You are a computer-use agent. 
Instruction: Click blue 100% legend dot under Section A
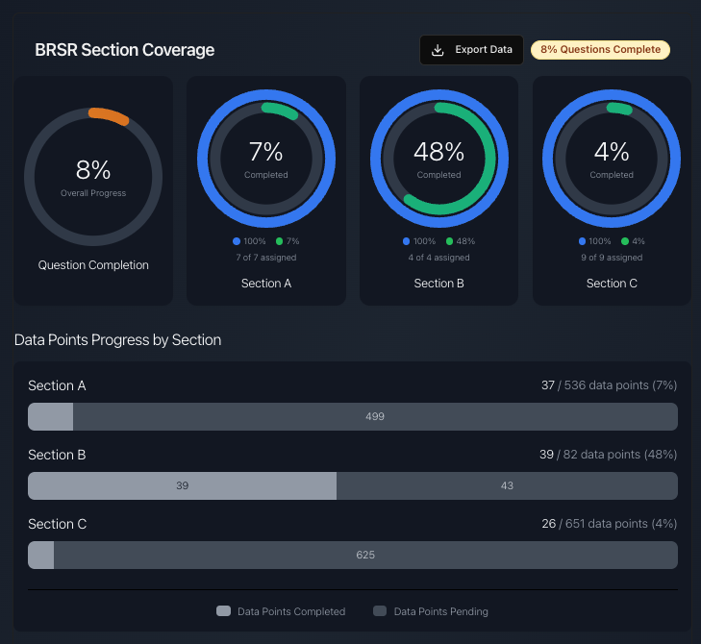(x=237, y=241)
